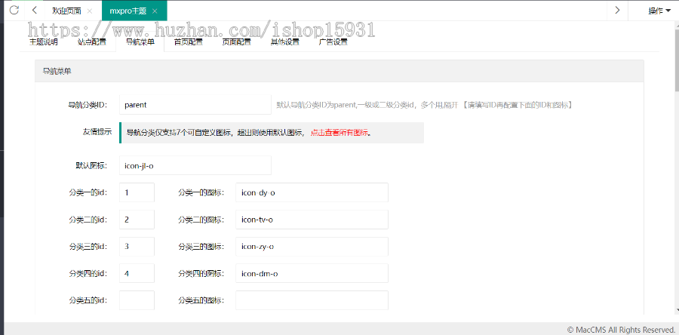
Task: Switch to the 欢迎页面 tab
Action: click(66, 11)
